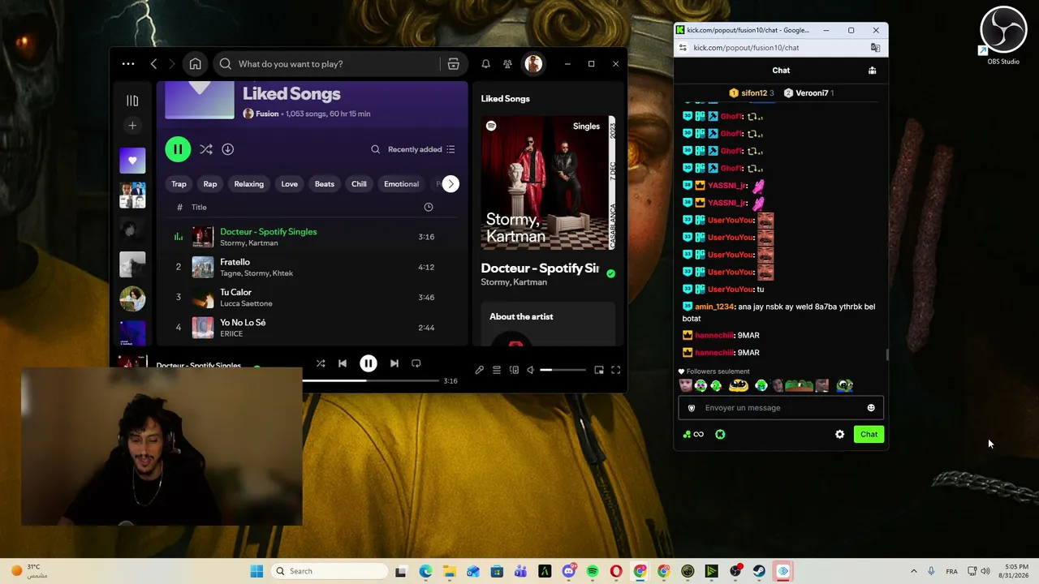Select the Fratello track row
The image size is (1039, 584).
coord(306,267)
